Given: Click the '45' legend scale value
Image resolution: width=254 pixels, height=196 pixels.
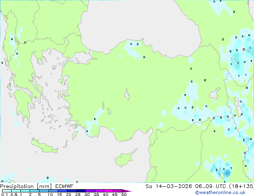Looking at the screenshot, I should pyautogui.click(x=115, y=194).
